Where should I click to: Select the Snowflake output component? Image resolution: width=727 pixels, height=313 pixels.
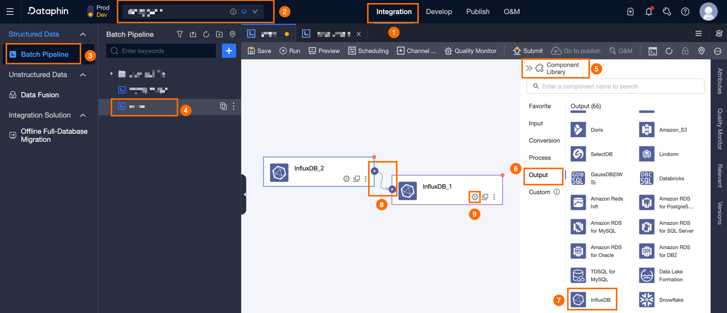pyautogui.click(x=663, y=300)
